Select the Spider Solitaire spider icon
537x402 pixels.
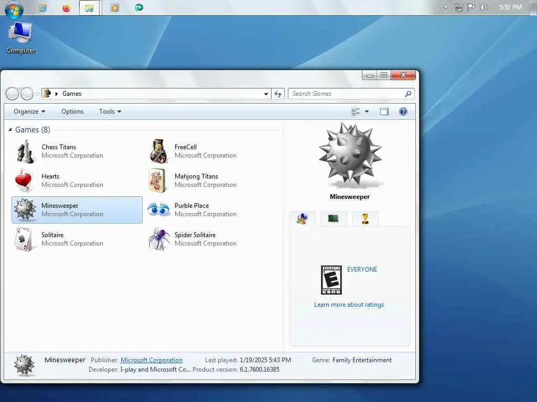(x=159, y=239)
